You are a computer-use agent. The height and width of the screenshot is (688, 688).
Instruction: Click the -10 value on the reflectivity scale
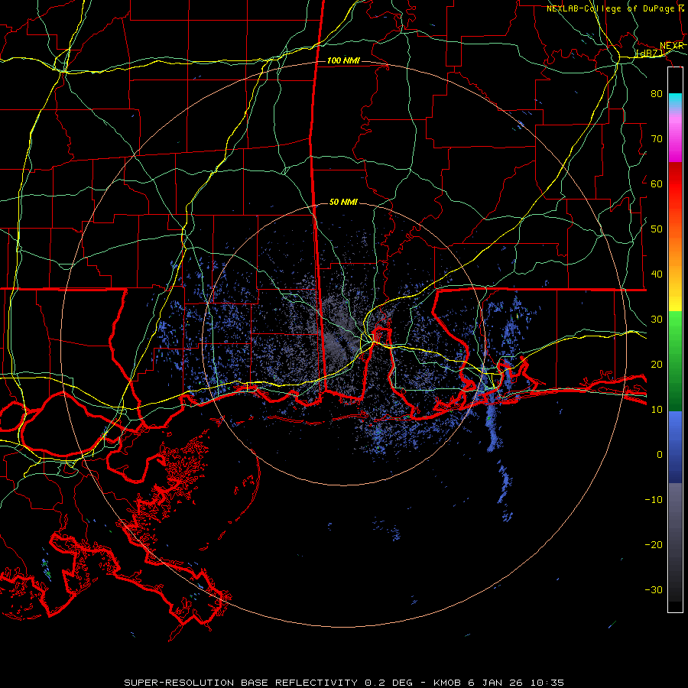pos(654,500)
